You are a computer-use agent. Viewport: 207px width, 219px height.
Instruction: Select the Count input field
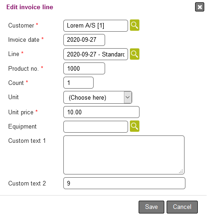(x=78, y=83)
